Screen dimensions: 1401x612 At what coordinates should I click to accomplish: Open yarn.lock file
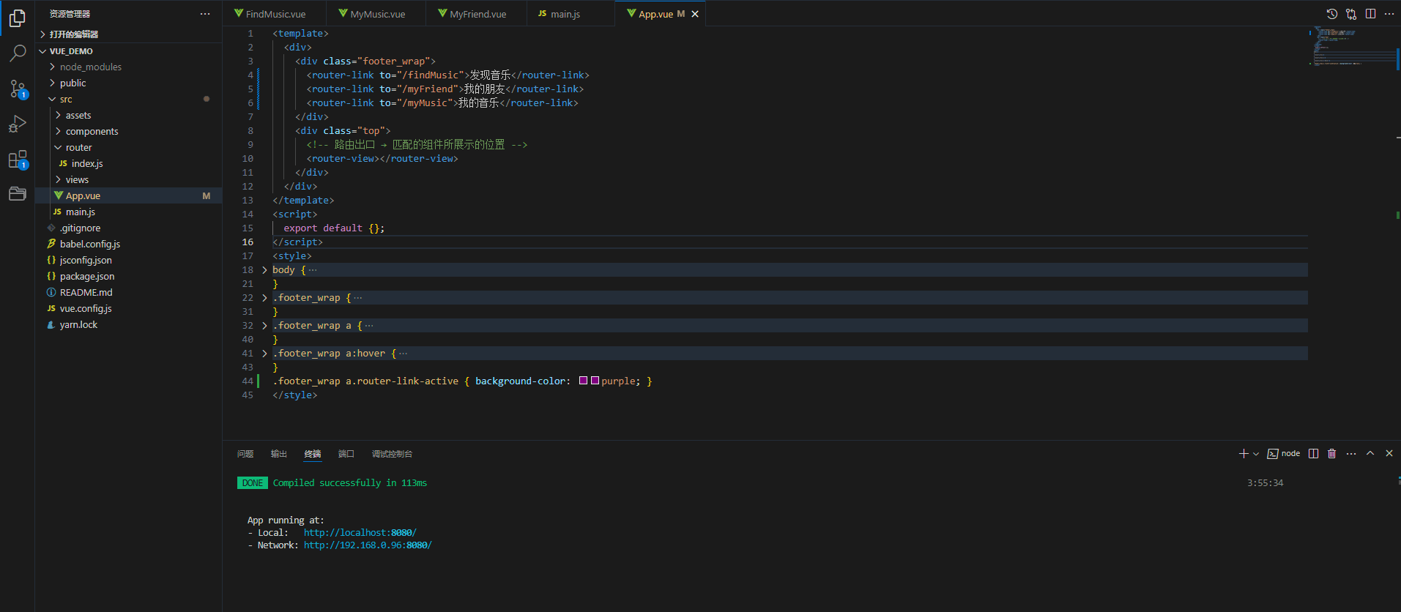[128, 324]
